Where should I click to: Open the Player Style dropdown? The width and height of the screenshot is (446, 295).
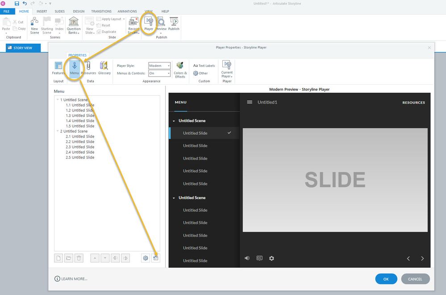tap(159, 66)
